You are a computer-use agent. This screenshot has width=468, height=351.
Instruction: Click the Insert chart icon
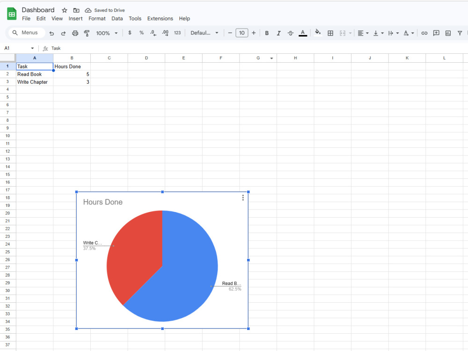click(x=448, y=33)
